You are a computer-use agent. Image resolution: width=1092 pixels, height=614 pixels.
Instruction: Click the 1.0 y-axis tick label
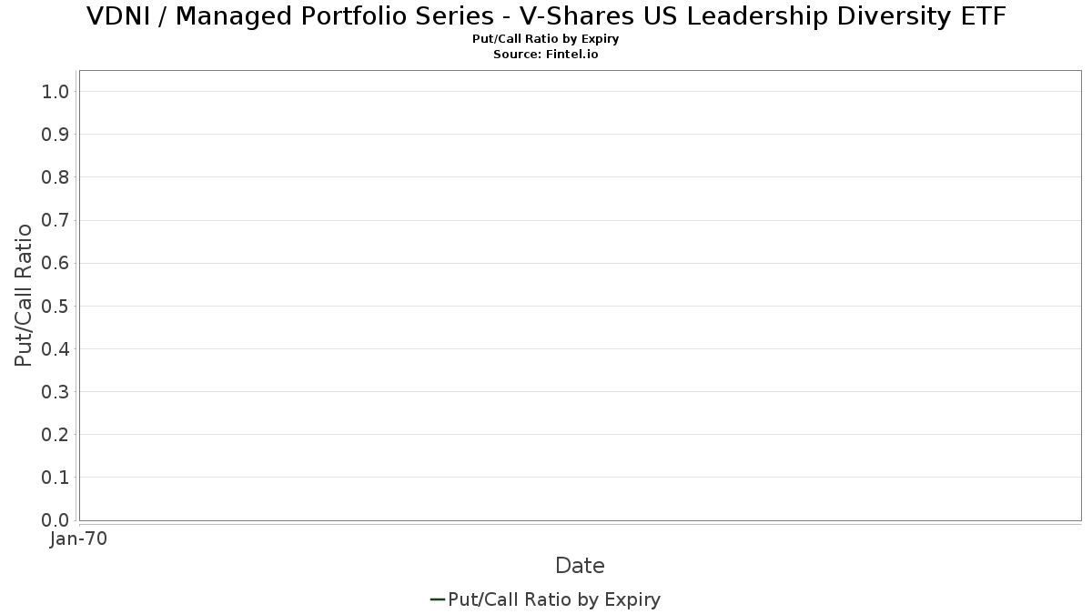(x=56, y=91)
